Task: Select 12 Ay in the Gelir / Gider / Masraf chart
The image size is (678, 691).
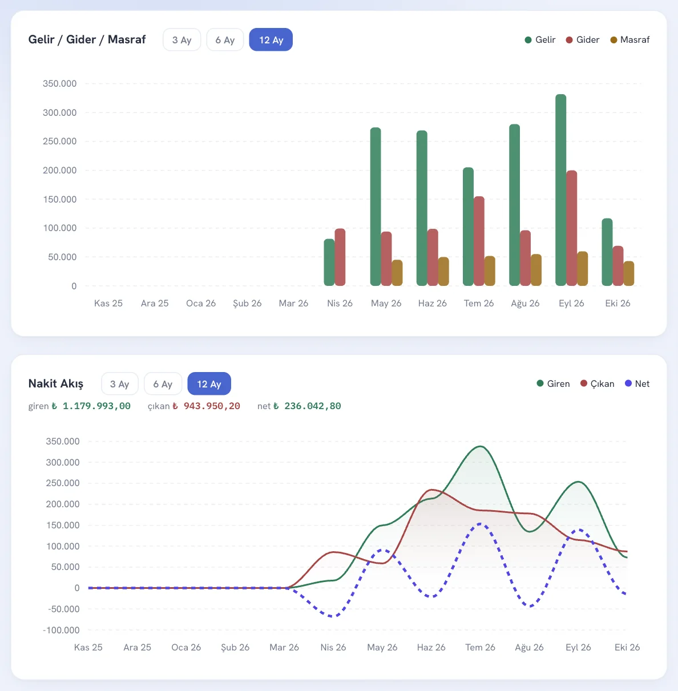Action: coord(271,40)
